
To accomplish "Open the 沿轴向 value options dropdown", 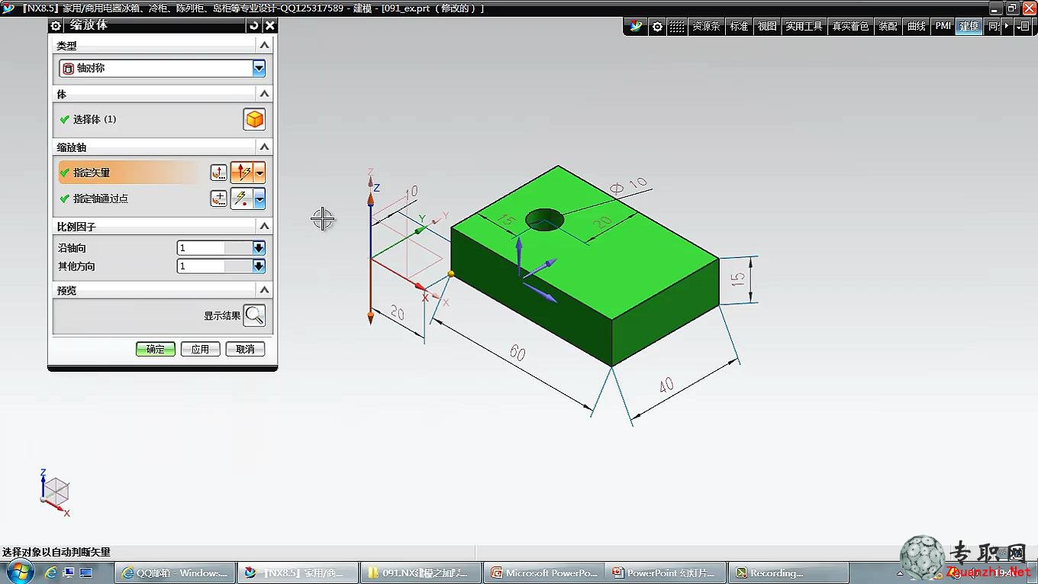I will pos(259,248).
